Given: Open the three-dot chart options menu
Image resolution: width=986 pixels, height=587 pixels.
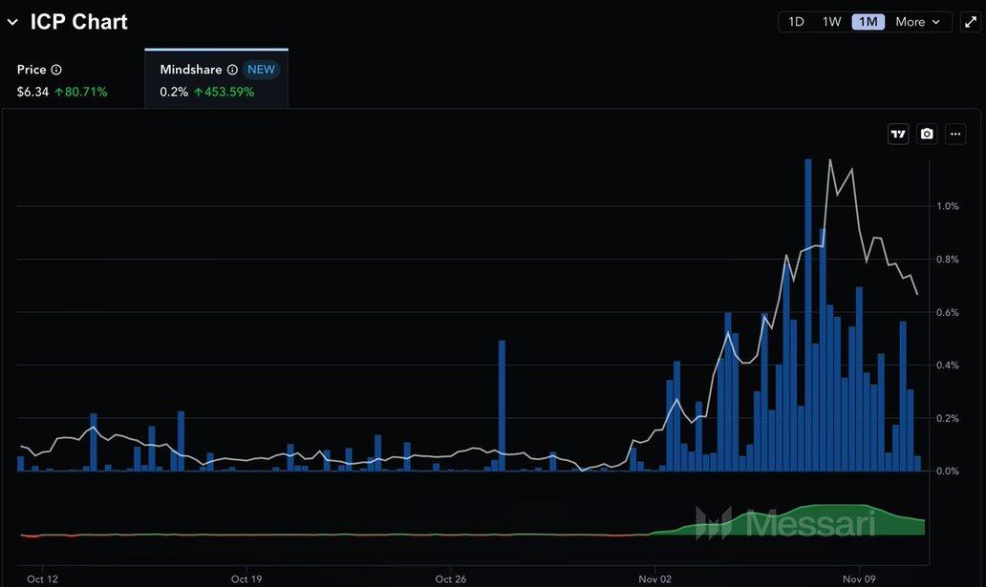Looking at the screenshot, I should tap(955, 135).
